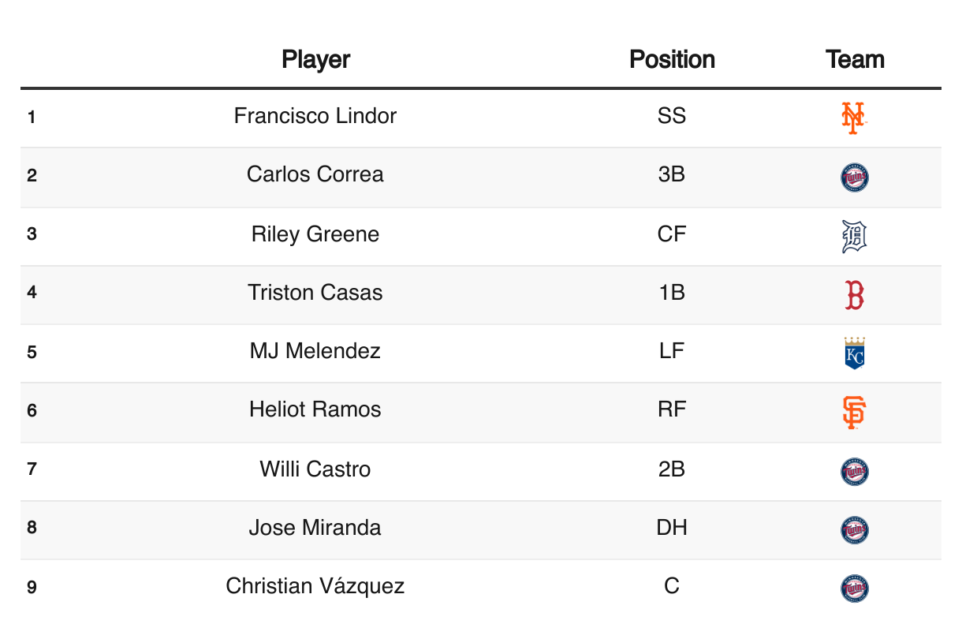Select the 2B position for Willi Castro
The height and width of the screenshot is (639, 962).
(x=672, y=469)
